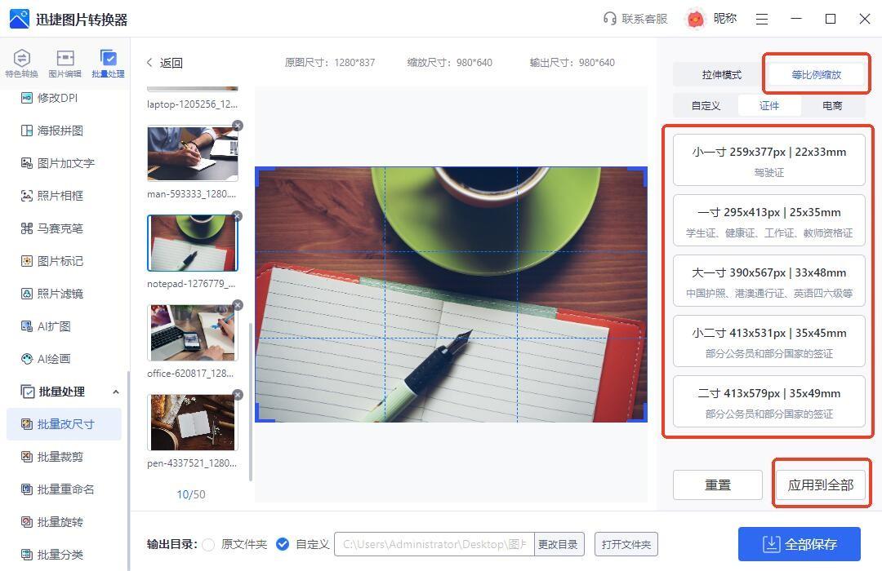The height and width of the screenshot is (571, 882).
Task: Switch to the 自定义 size tab
Action: tap(706, 106)
